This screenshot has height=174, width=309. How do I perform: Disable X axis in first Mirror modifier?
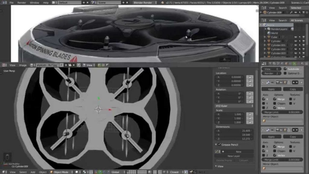click(x=263, y=99)
